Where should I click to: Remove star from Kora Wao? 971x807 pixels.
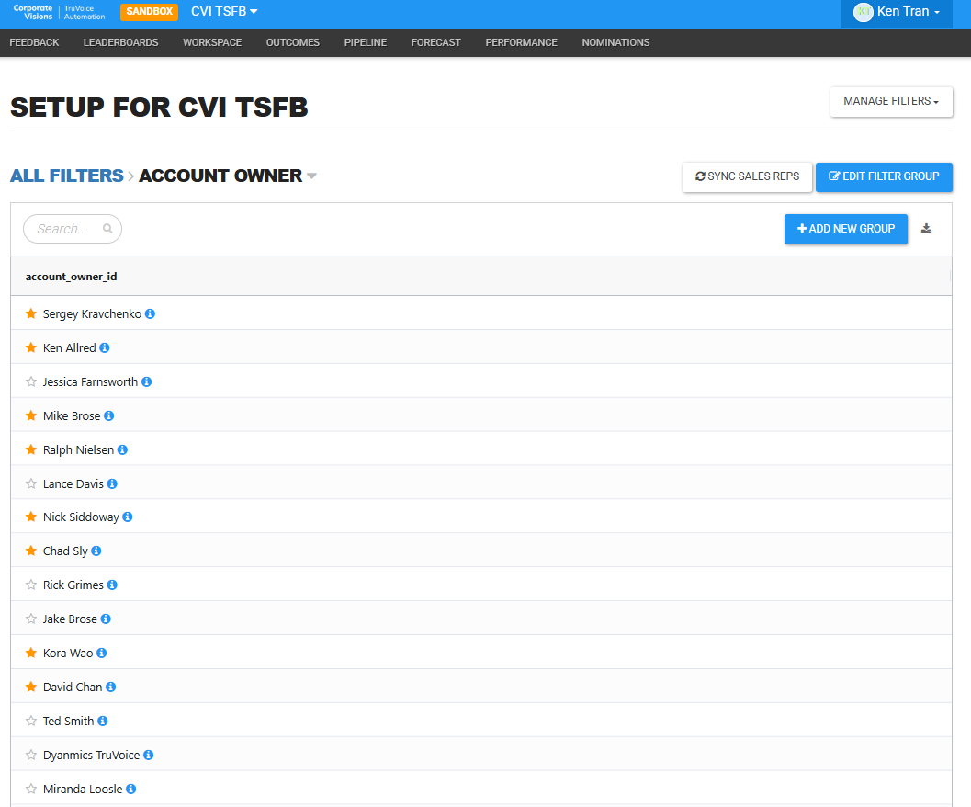31,653
